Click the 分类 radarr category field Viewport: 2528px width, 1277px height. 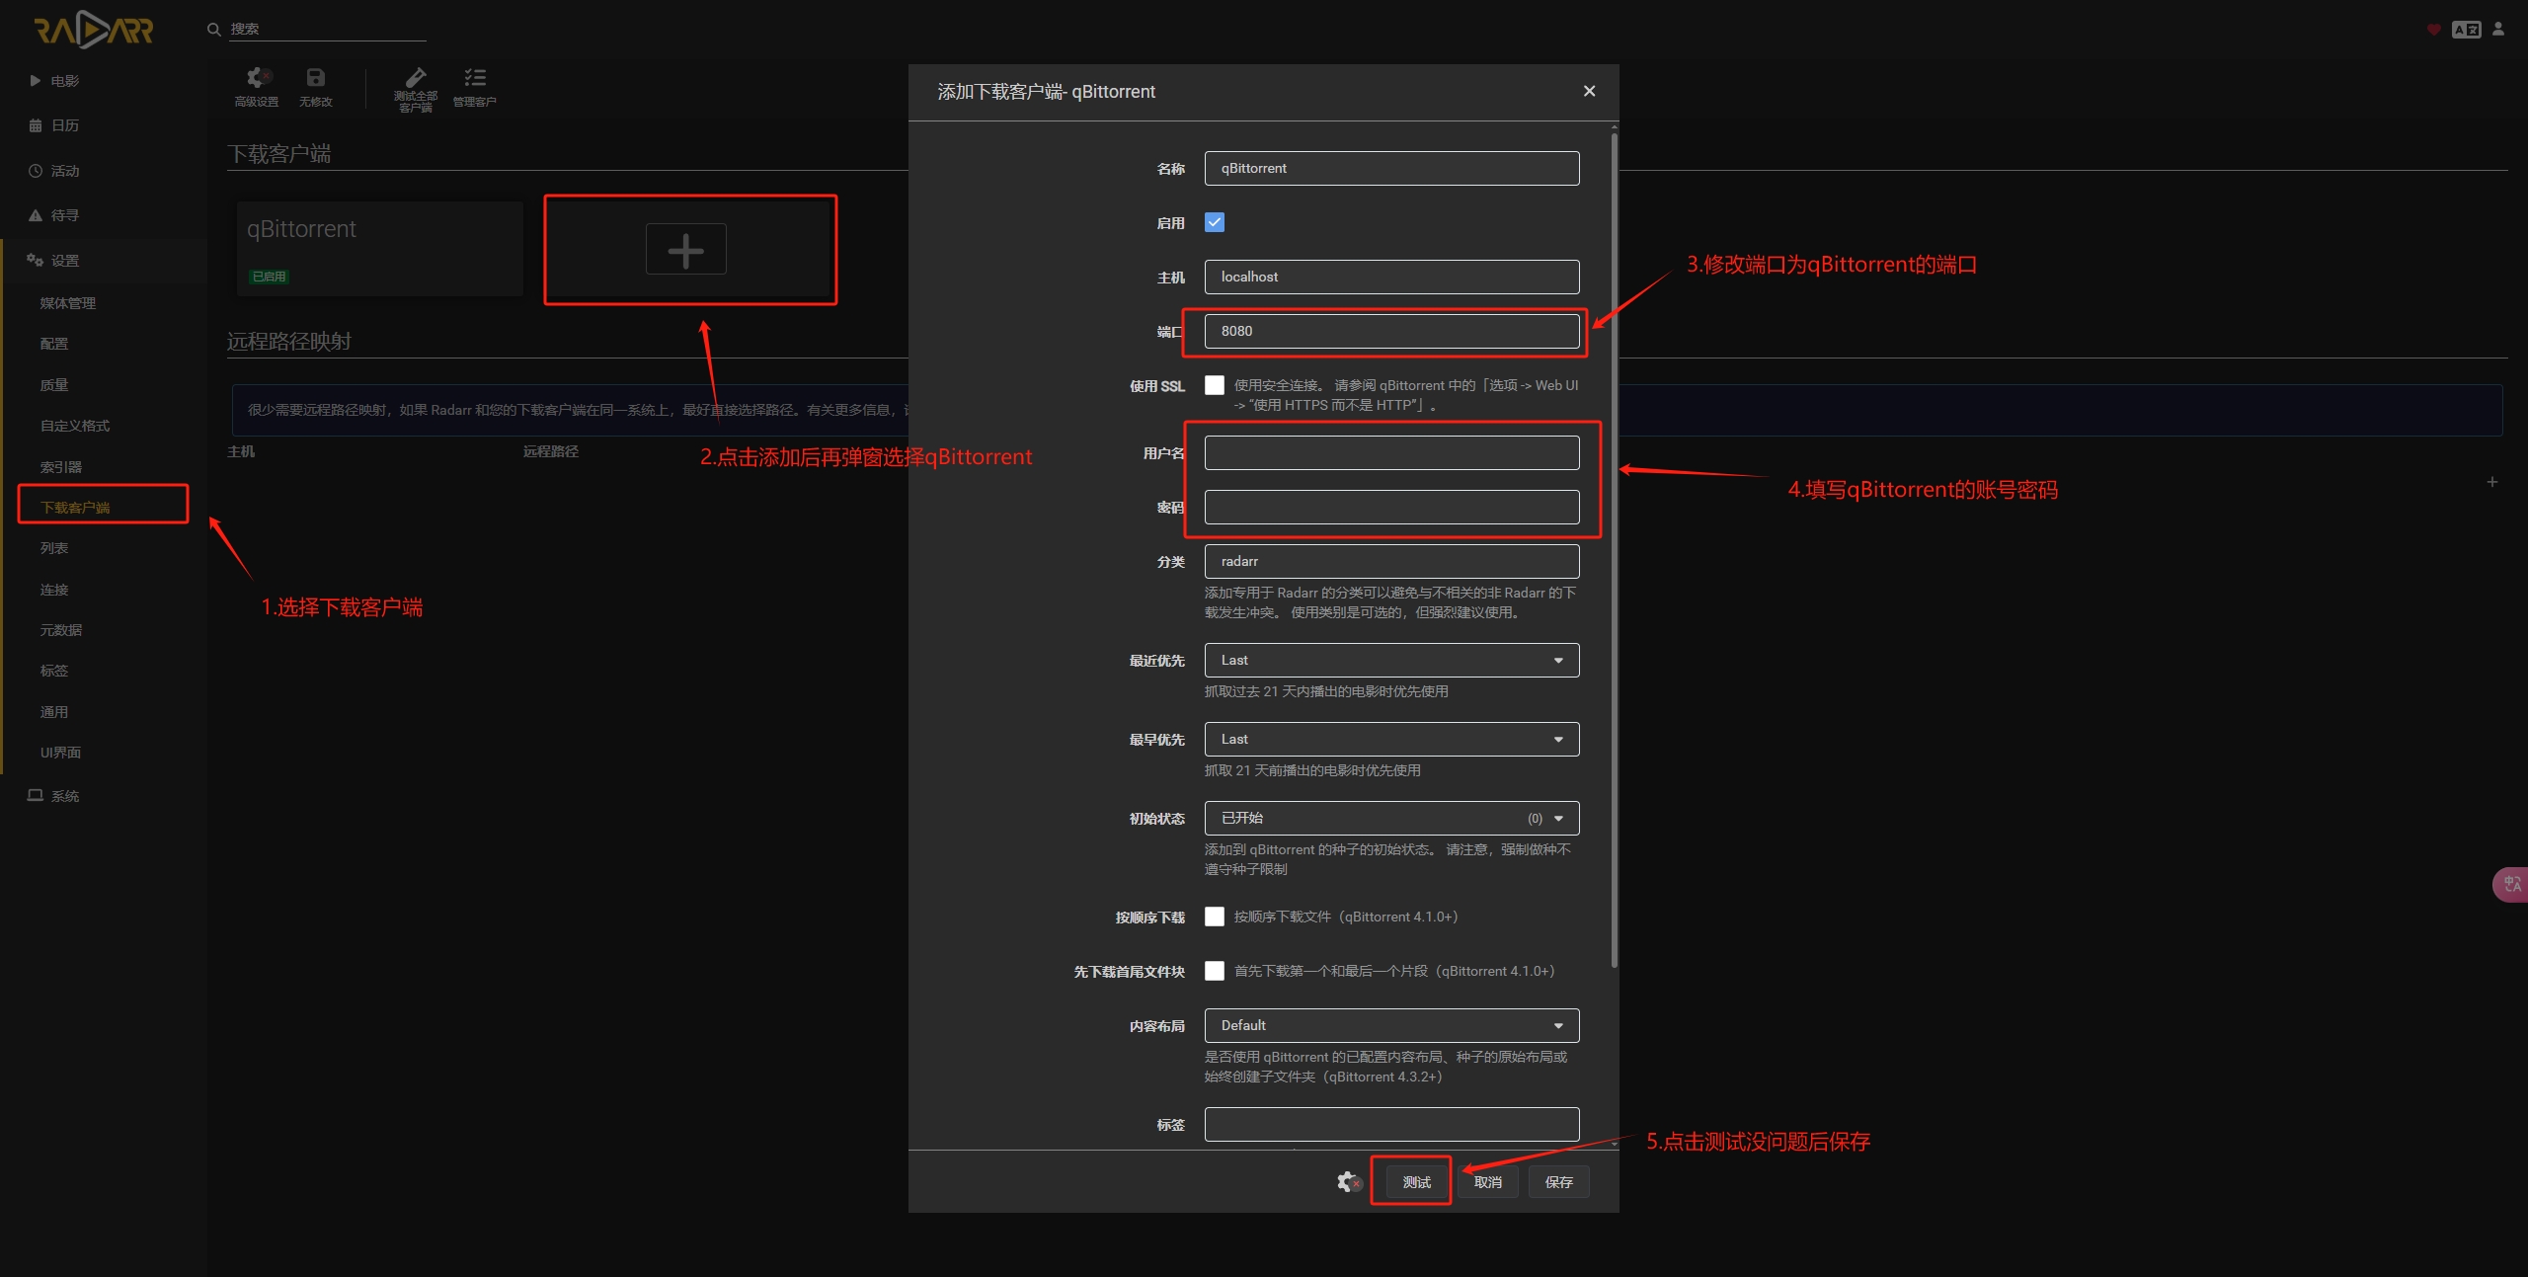pos(1391,561)
